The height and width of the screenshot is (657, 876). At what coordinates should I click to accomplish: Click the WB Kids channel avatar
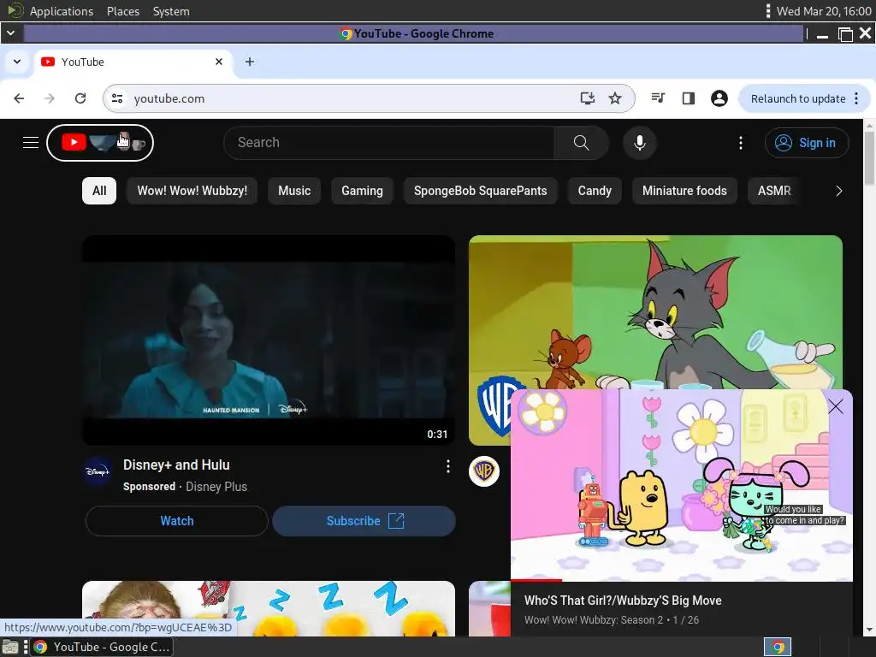484,471
